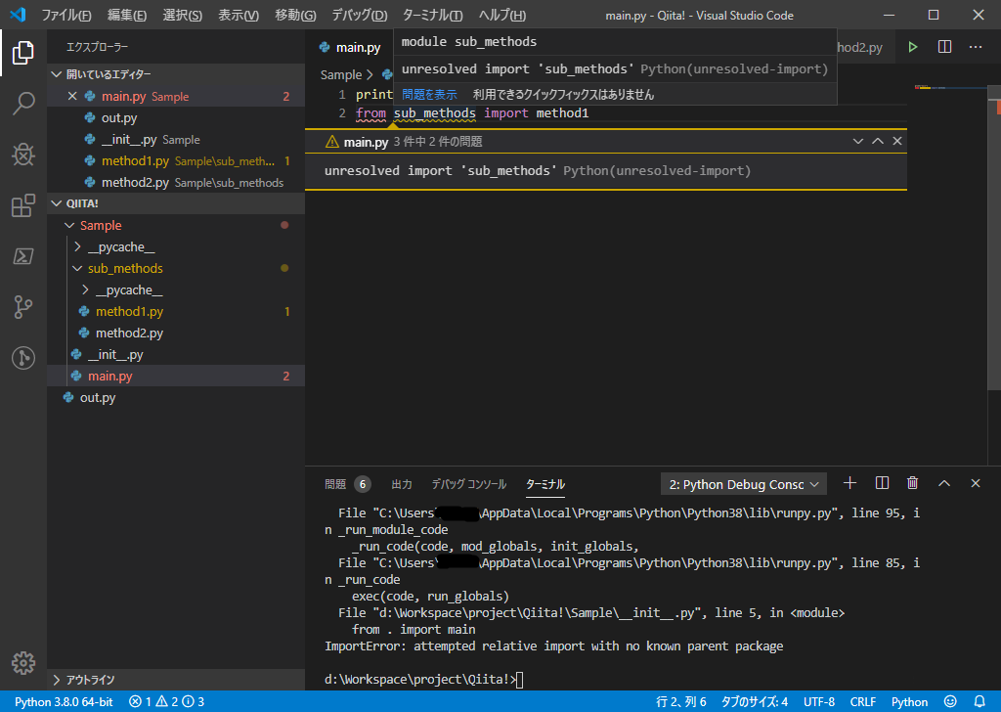Click the 問題を表示 link in the tooltip
The height and width of the screenshot is (712, 1001).
pos(432,93)
